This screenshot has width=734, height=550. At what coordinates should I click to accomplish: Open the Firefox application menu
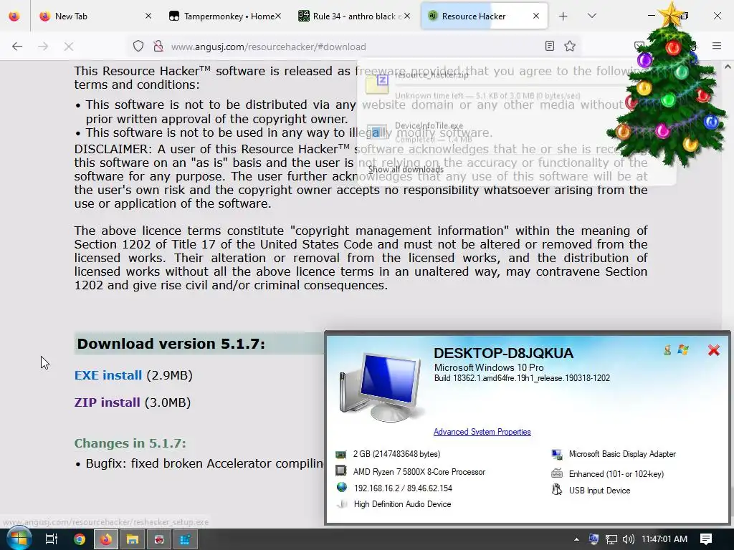coord(717,46)
